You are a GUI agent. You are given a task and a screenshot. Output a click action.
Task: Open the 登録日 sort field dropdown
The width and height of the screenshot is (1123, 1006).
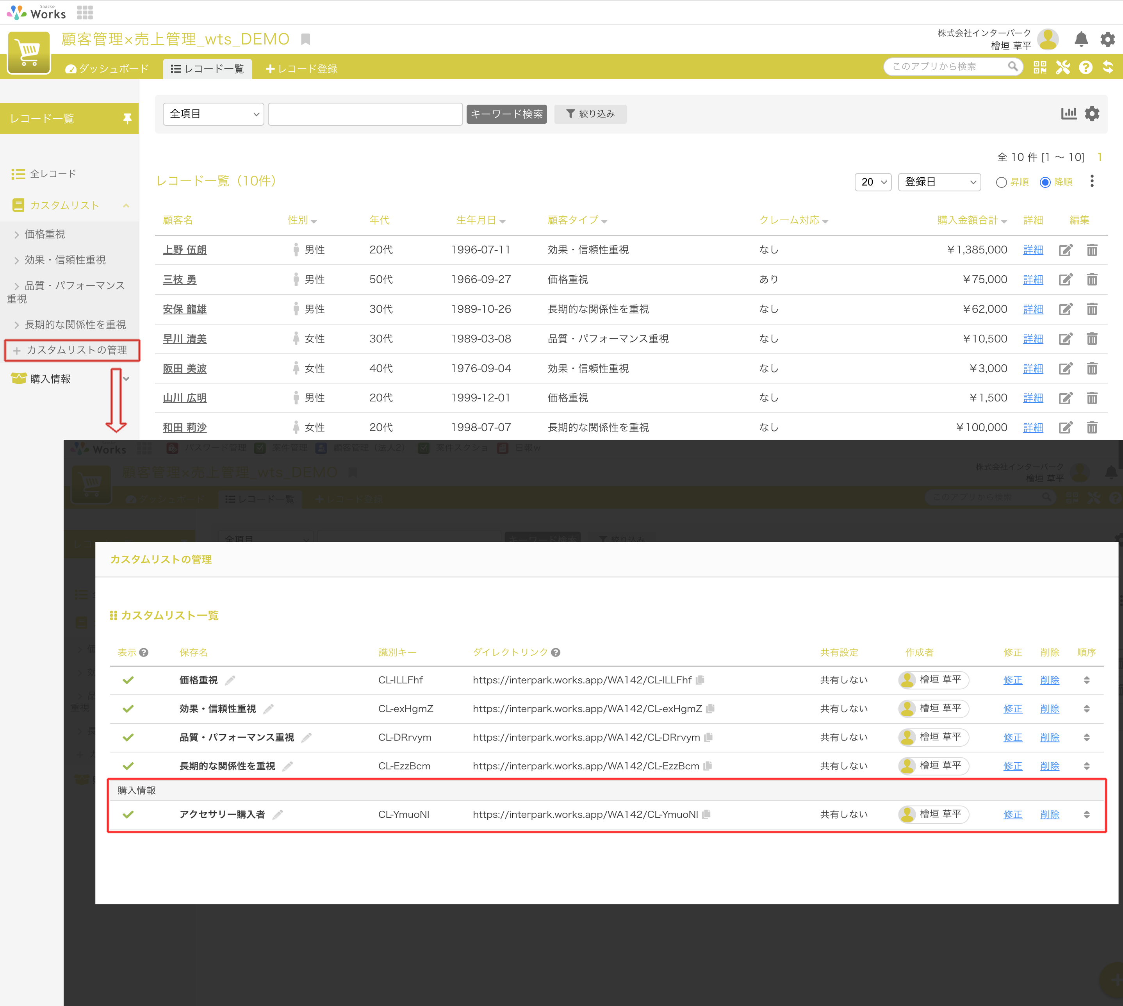[x=939, y=182]
